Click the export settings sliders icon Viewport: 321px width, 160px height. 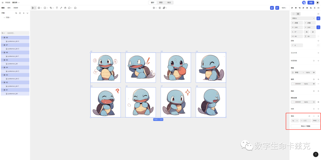(x=309, y=116)
